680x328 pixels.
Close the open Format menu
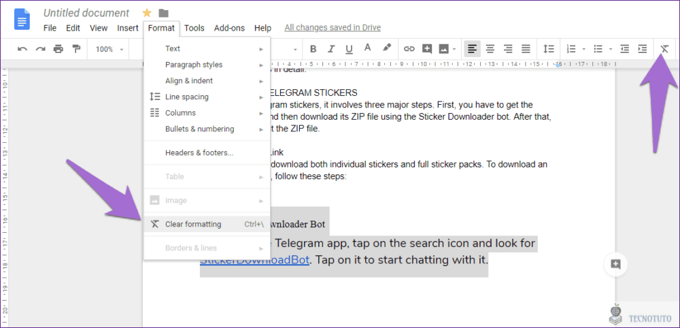(x=161, y=28)
